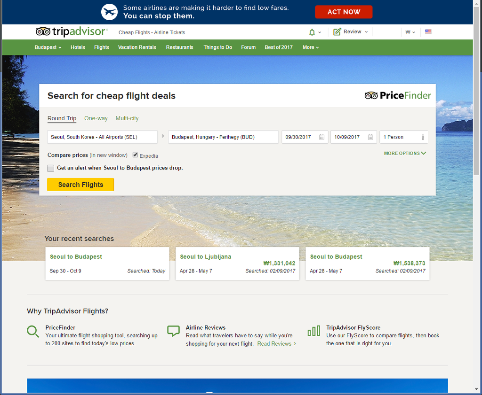Switch to the Multi-city tab

click(x=127, y=118)
